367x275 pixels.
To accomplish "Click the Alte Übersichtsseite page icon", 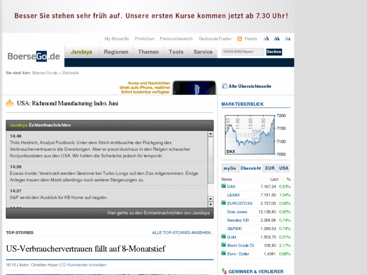I will pyautogui.click(x=224, y=86).
